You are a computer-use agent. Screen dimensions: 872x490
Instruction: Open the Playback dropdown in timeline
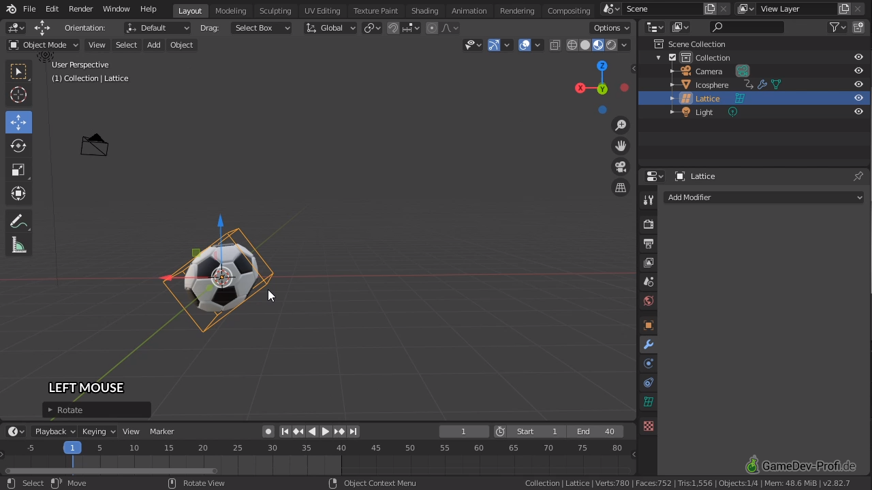click(54, 431)
